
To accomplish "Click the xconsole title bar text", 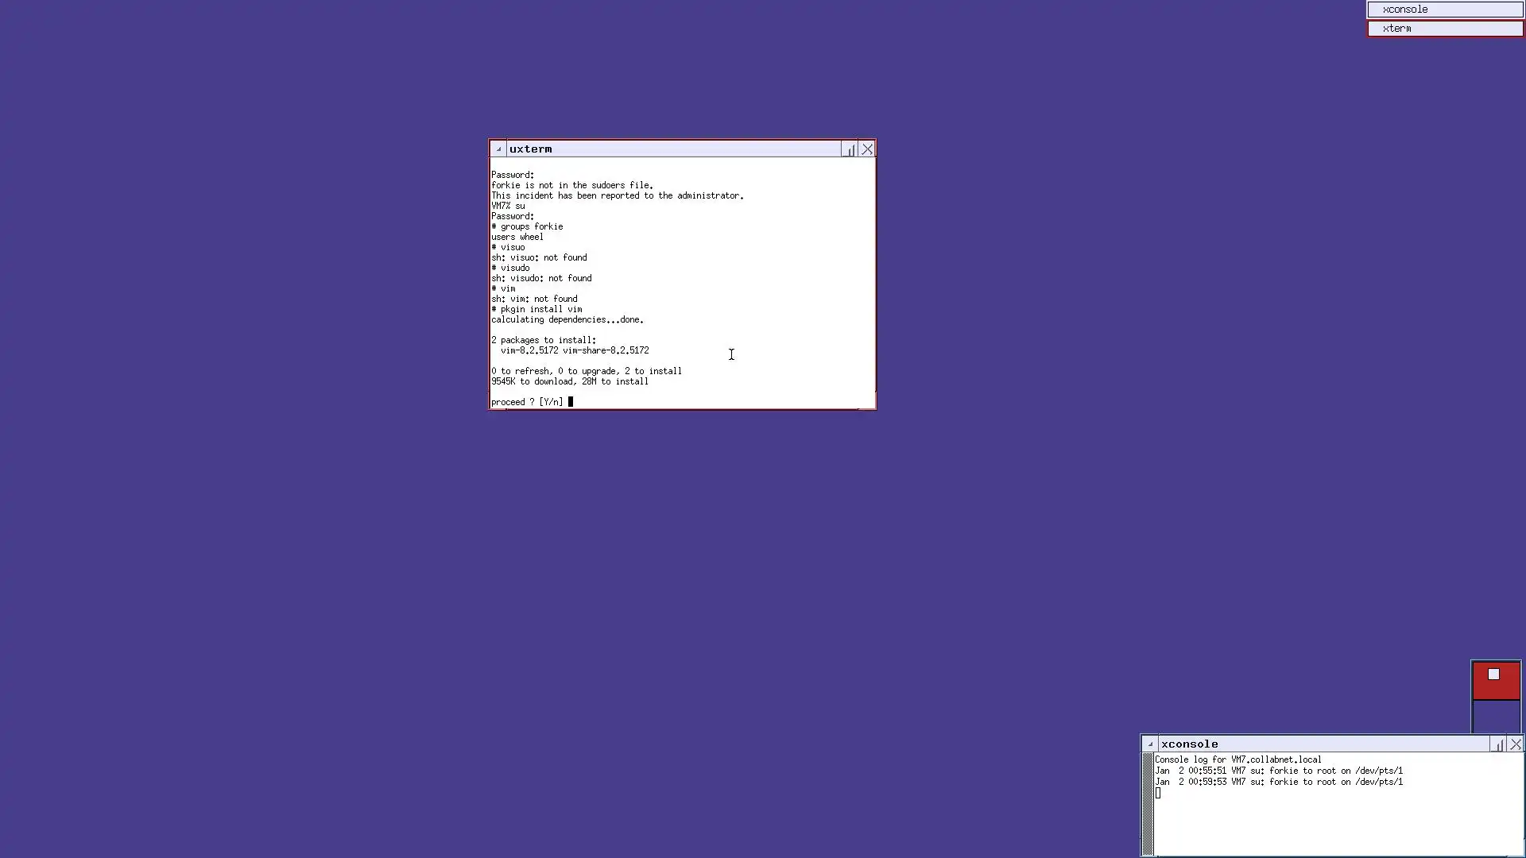I will (1189, 744).
